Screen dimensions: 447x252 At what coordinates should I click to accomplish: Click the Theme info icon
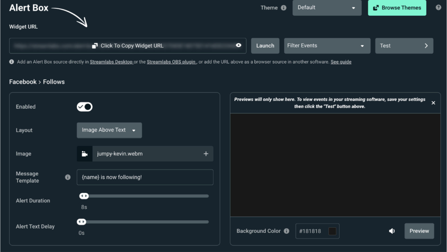coord(284,8)
